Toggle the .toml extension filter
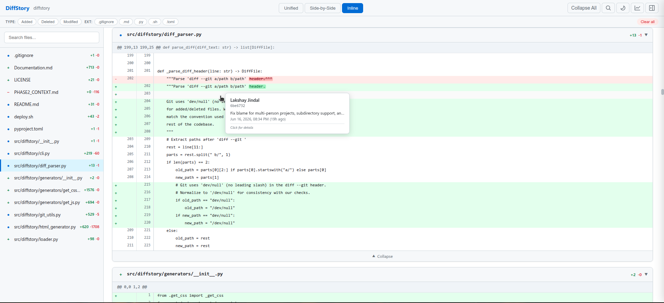664x303 pixels. (x=170, y=22)
